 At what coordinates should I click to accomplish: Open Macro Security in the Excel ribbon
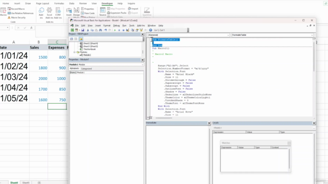click(16, 17)
